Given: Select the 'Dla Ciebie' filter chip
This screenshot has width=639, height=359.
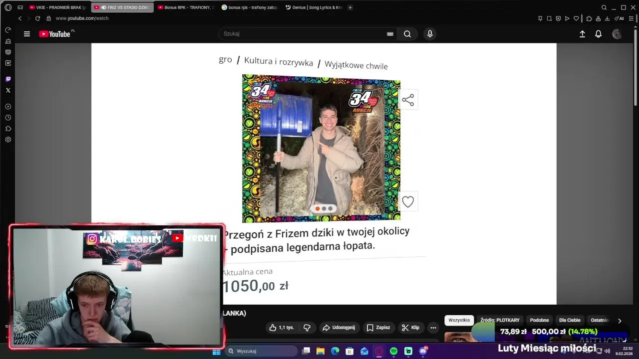Looking at the screenshot, I should tap(570, 320).
